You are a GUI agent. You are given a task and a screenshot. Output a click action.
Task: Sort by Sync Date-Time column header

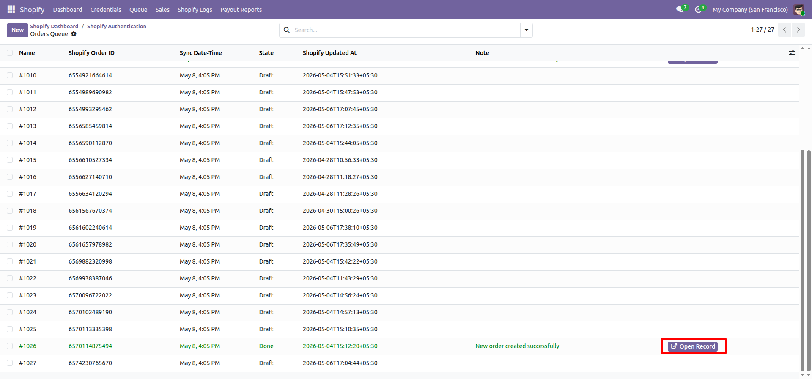pyautogui.click(x=201, y=53)
